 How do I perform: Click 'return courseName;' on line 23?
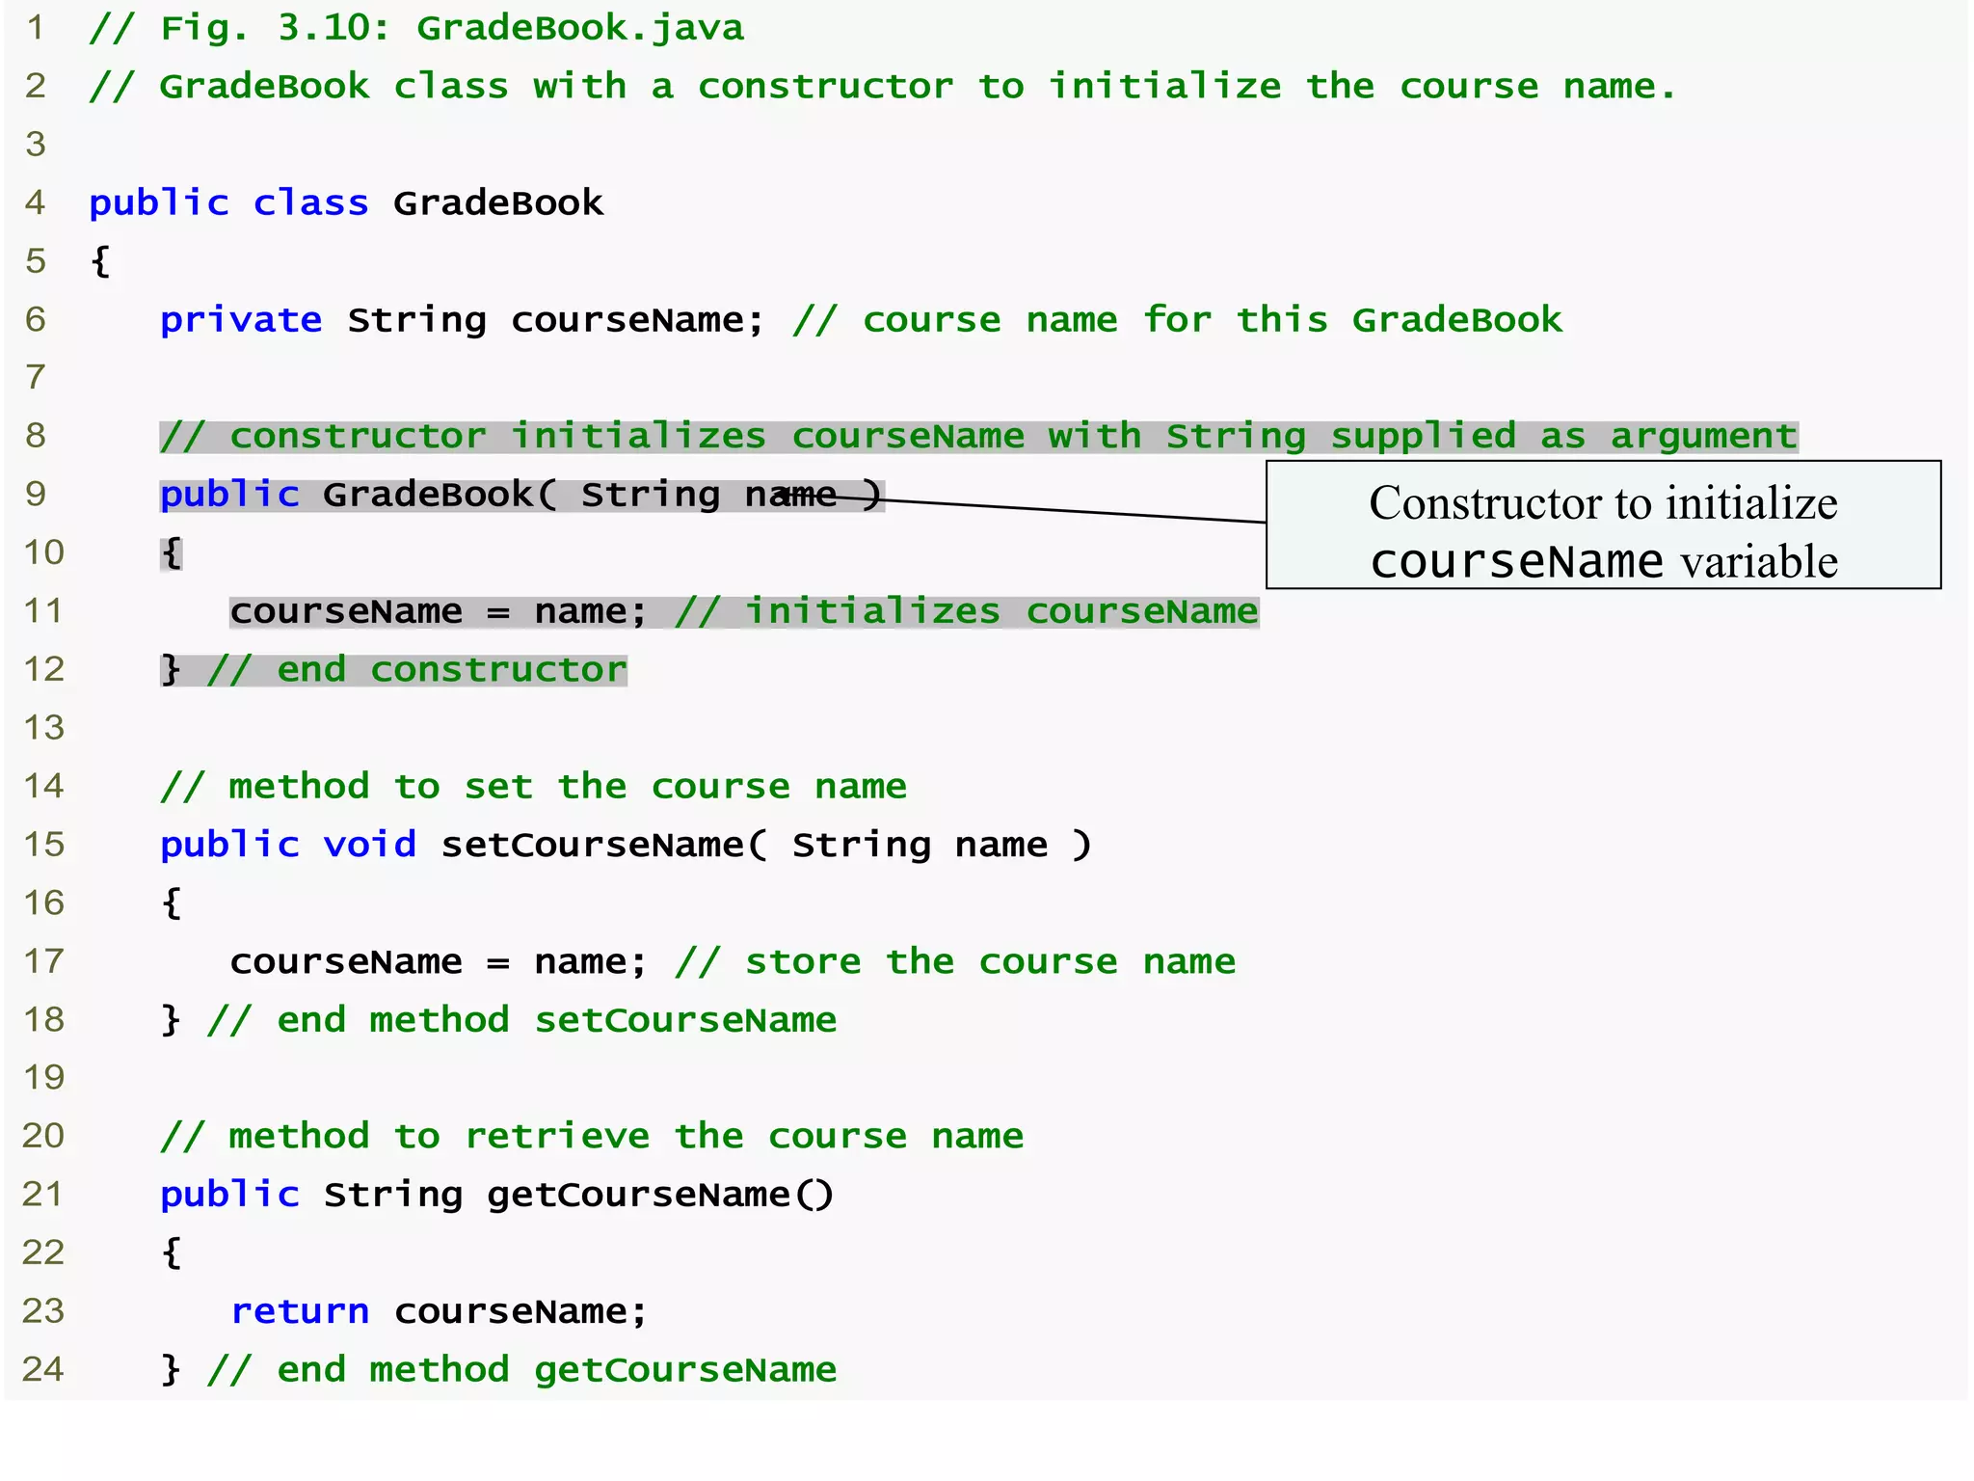(x=439, y=1311)
